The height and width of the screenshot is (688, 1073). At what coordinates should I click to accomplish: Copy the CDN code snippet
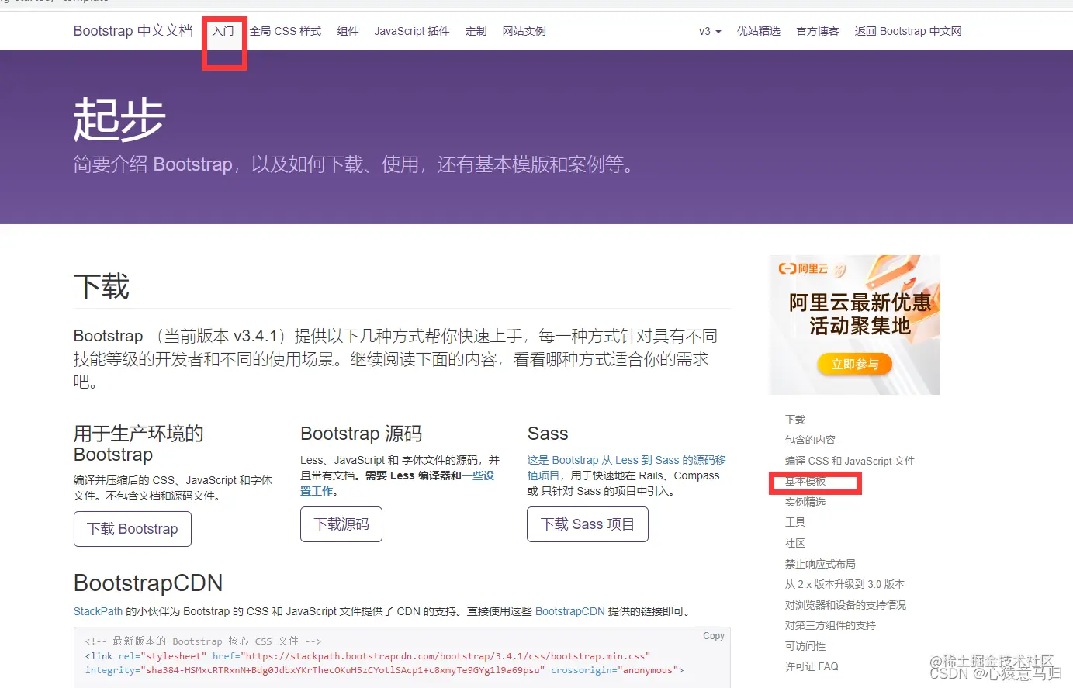714,636
